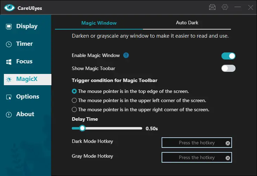257x176 pixels.
Task: Click the Gray Mode Hotkey input field
Action: 196,157
